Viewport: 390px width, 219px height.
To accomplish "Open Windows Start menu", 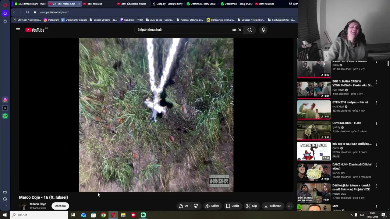I will click(x=5, y=215).
